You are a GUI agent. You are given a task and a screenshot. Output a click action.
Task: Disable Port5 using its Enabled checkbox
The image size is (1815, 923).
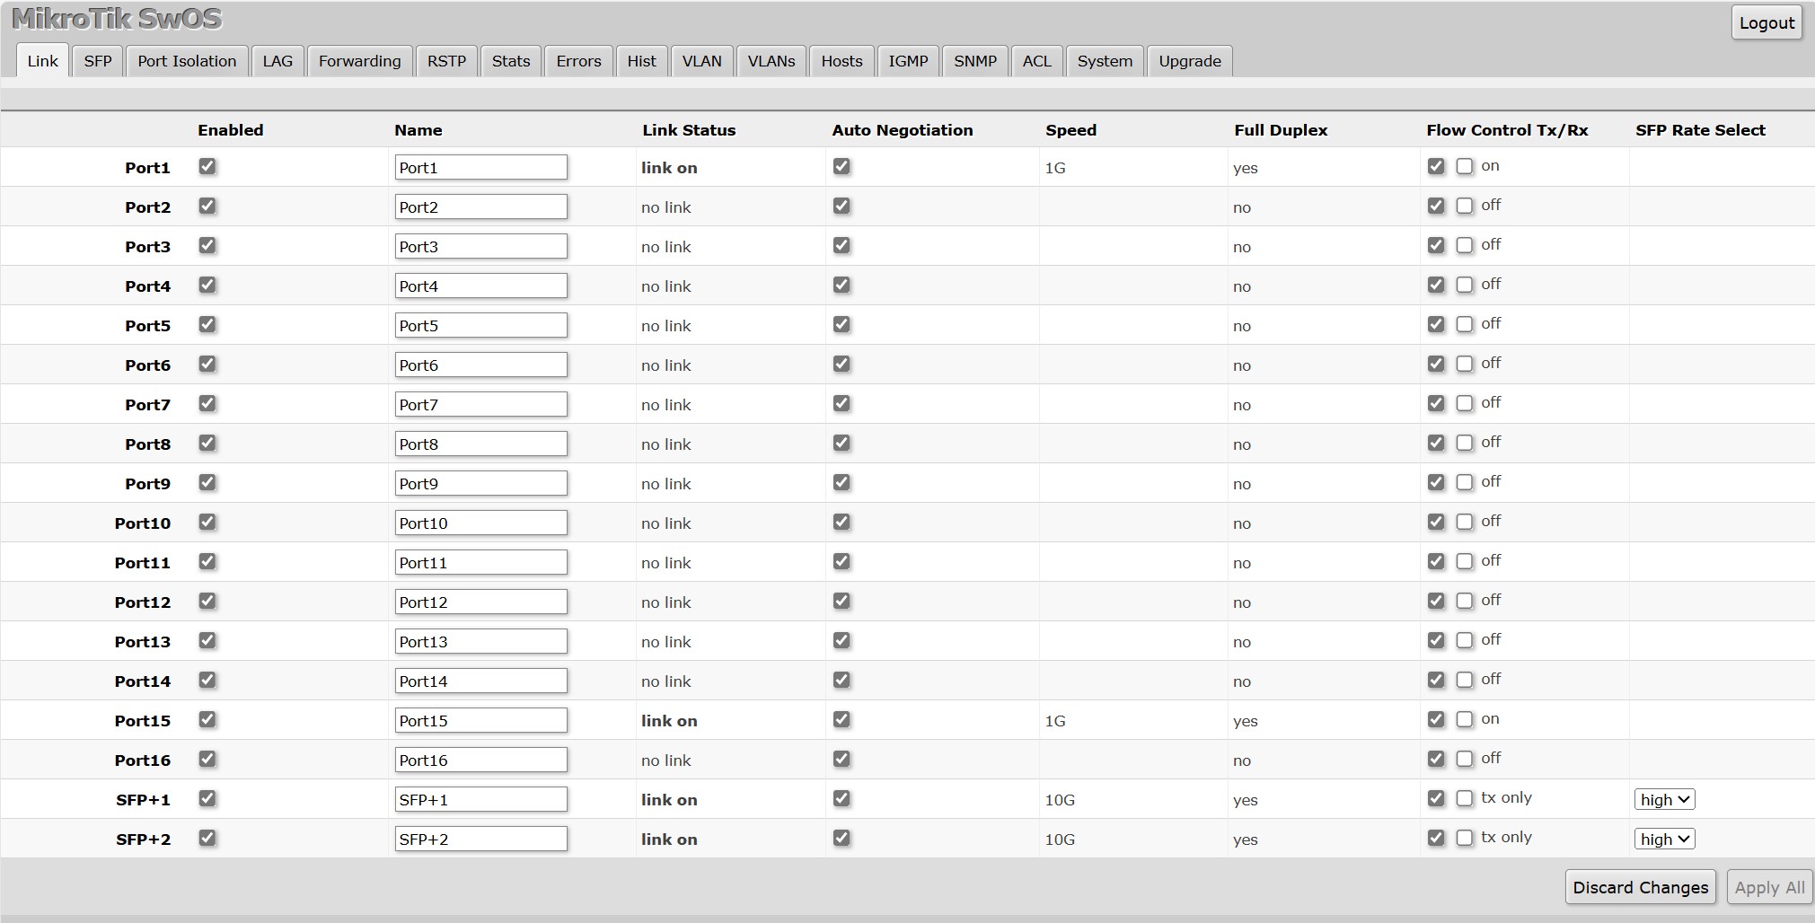207,324
